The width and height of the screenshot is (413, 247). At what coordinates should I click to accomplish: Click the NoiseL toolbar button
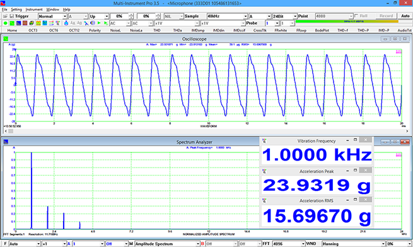[115, 30]
